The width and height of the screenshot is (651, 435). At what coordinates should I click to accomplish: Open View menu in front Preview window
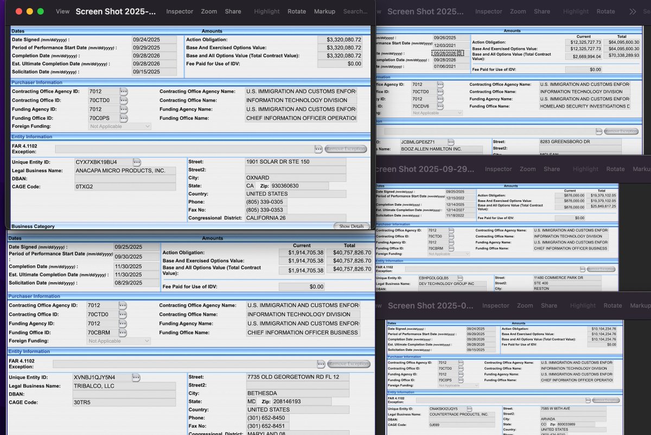point(62,11)
